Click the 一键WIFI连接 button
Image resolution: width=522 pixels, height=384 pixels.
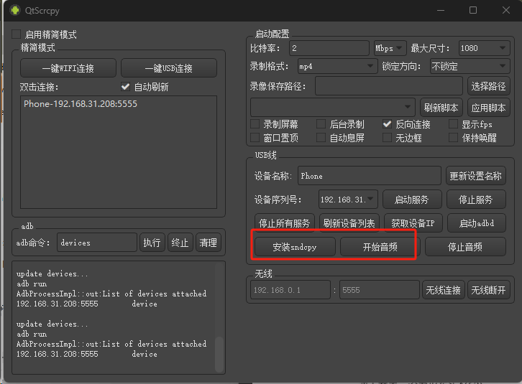point(68,68)
